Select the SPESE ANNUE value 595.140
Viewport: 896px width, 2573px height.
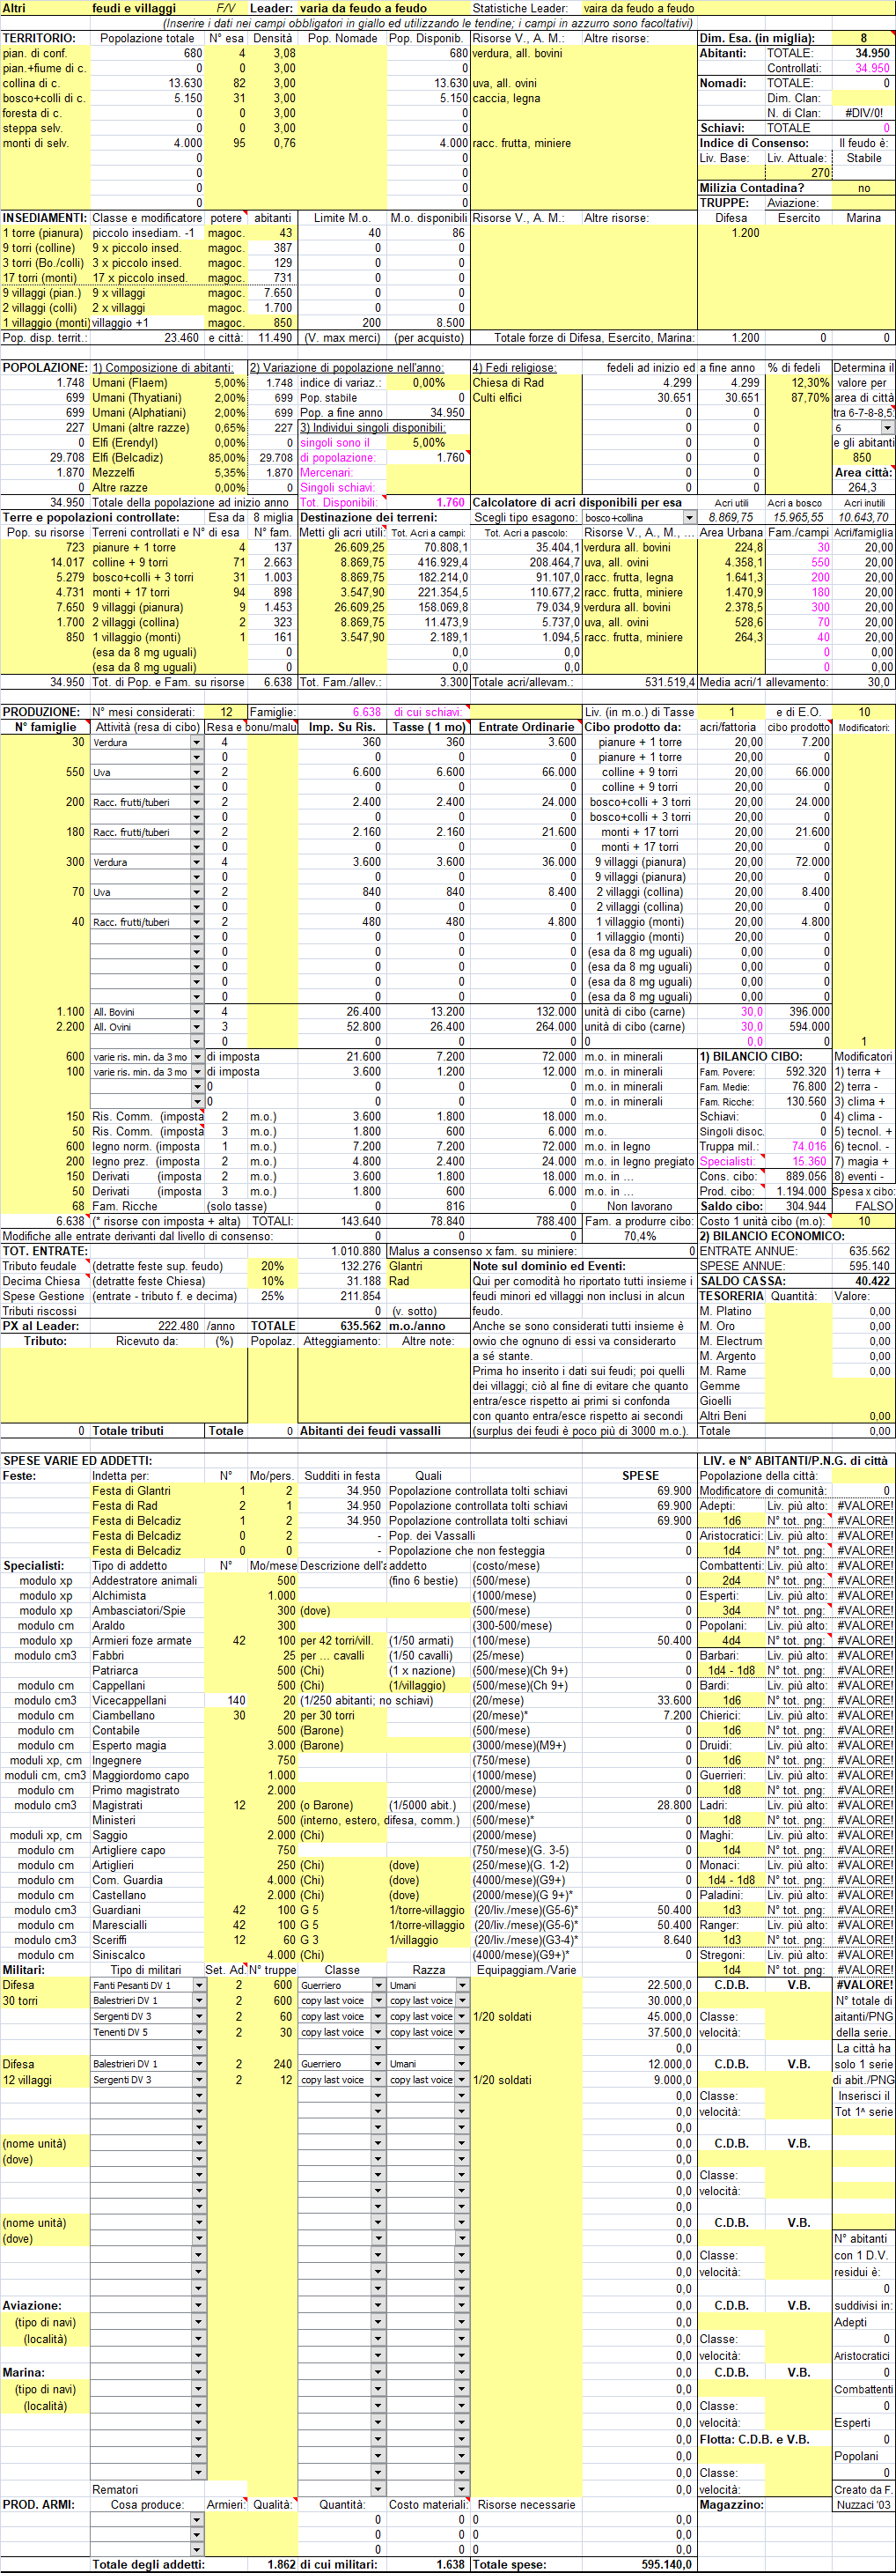tap(864, 1267)
